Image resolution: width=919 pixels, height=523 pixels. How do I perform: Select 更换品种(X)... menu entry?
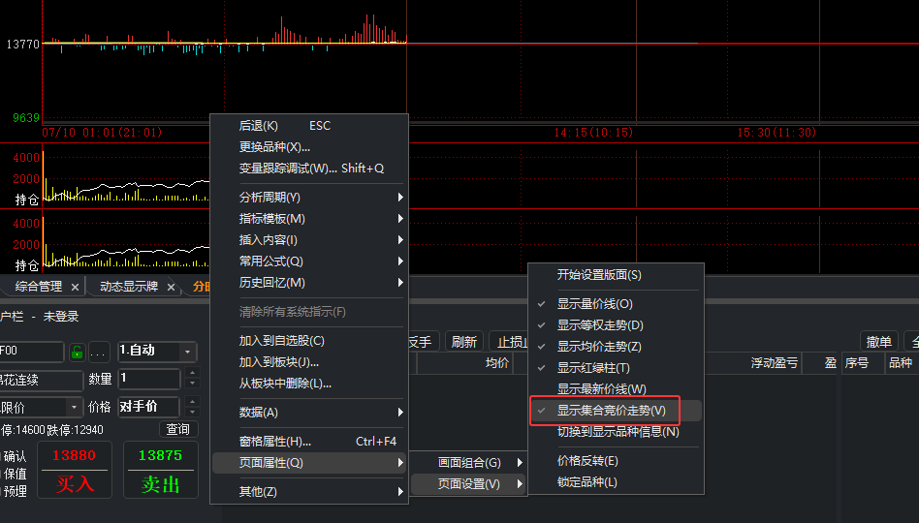pos(309,147)
